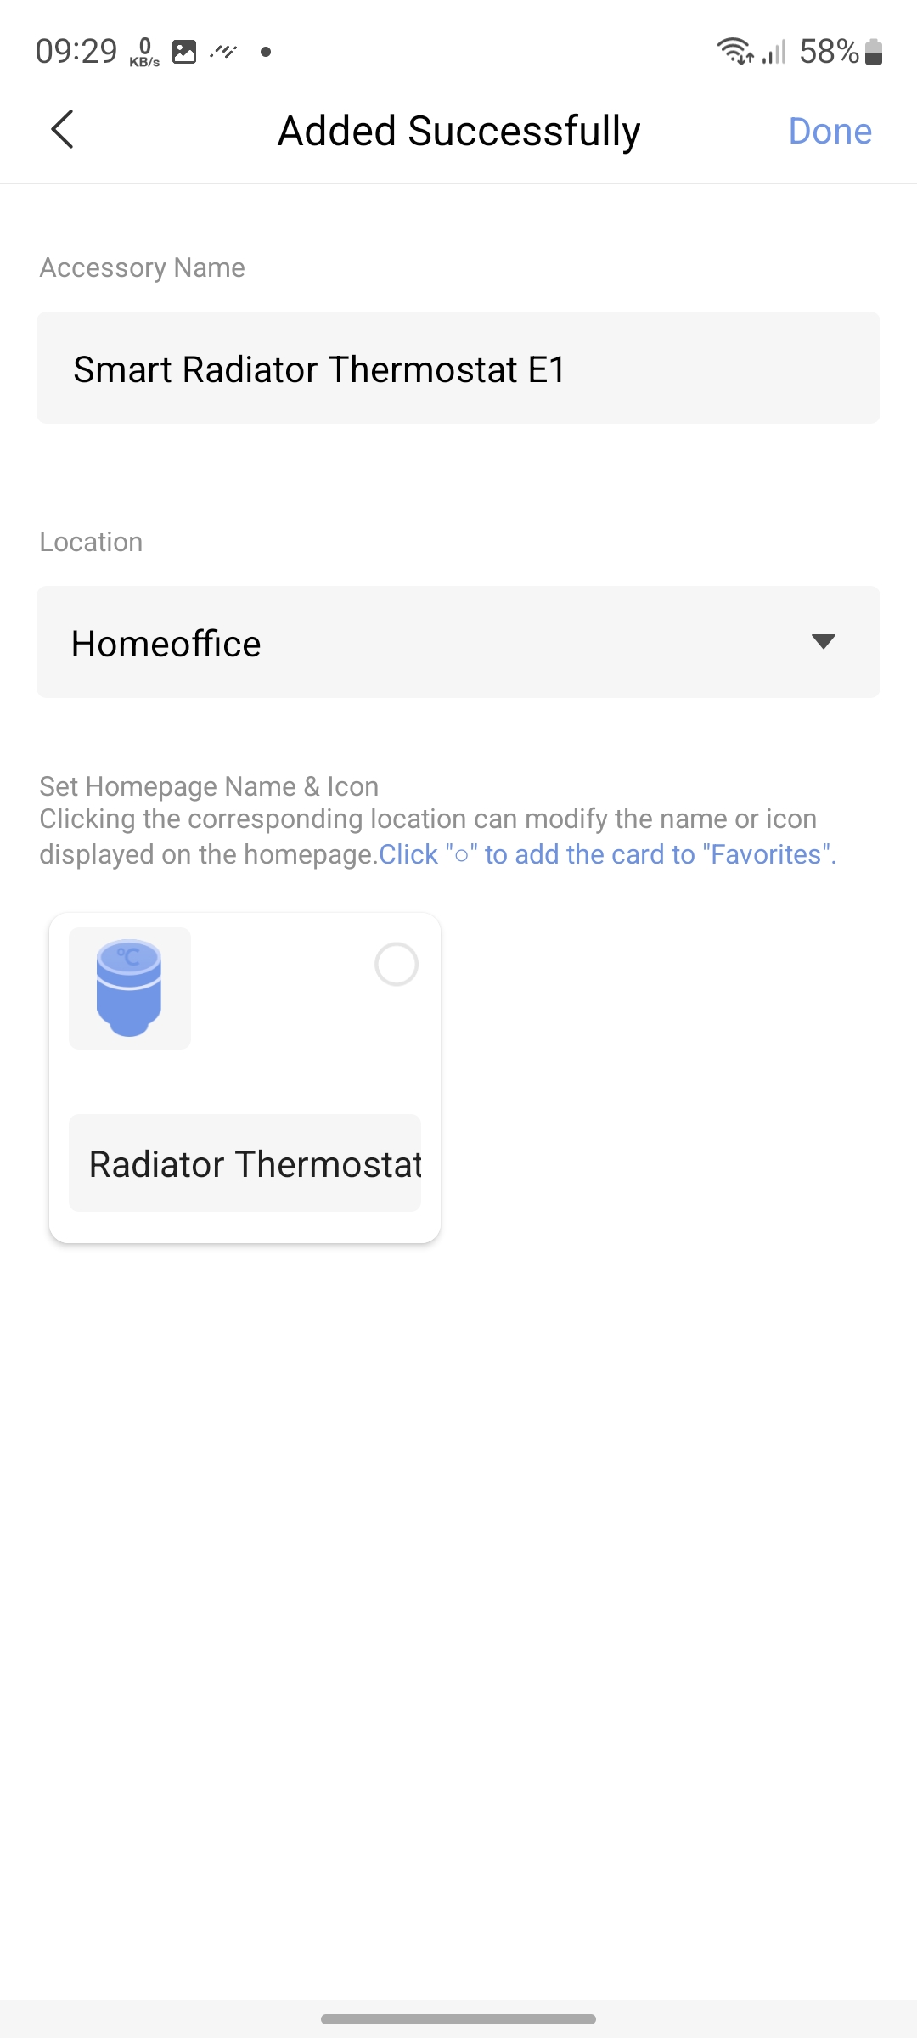Tap the image notification icon
917x2038 pixels.
(184, 52)
